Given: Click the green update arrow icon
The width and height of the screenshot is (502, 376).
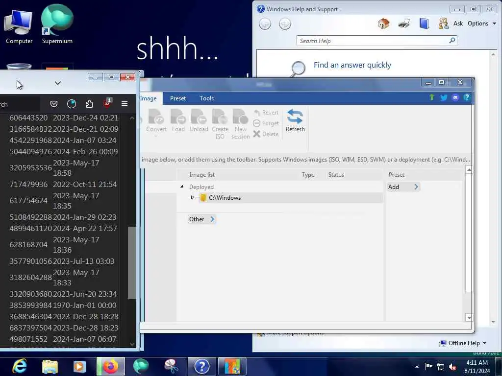Looking at the screenshot, I should pos(432,97).
